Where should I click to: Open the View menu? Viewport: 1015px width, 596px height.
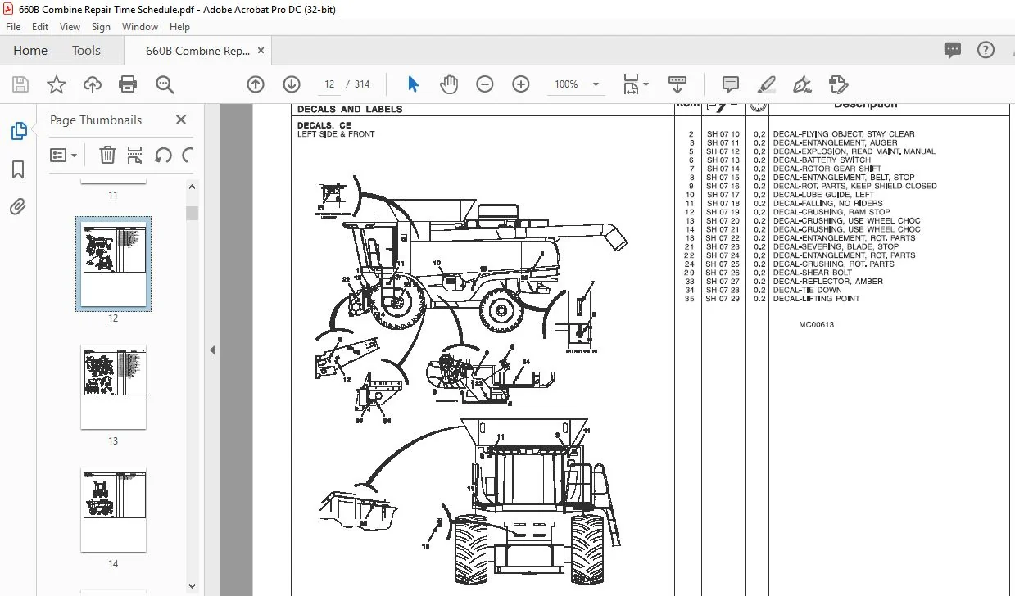tap(70, 27)
